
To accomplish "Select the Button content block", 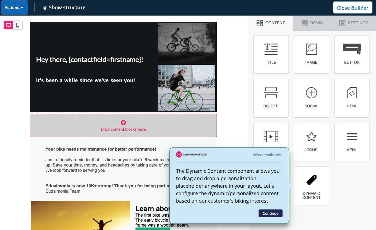I will pos(352,54).
